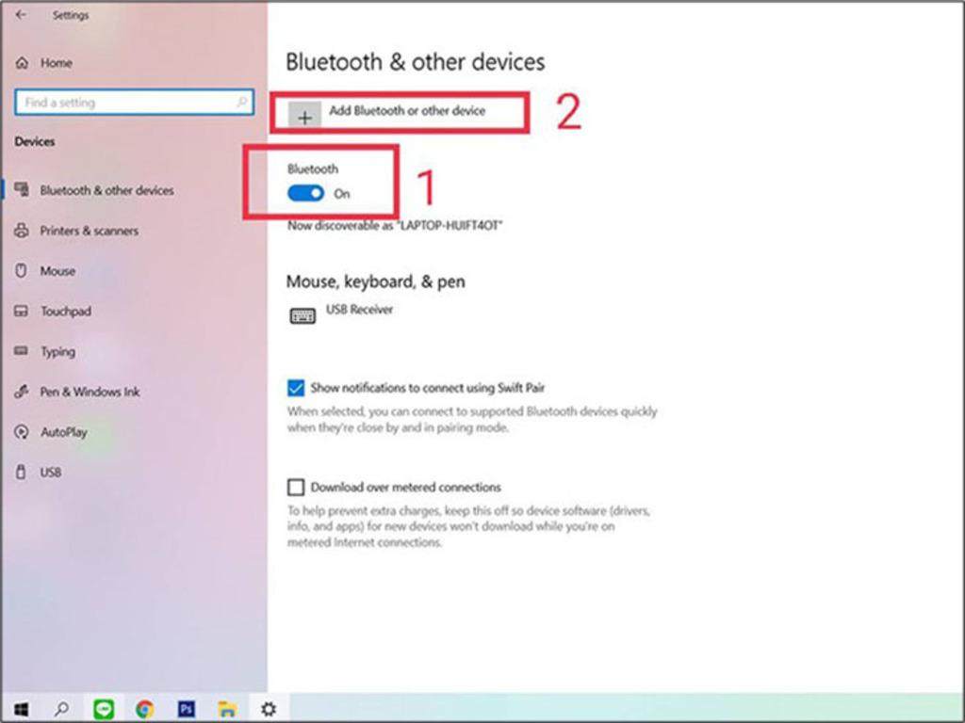Click the back arrow in Settings header

tap(21, 15)
